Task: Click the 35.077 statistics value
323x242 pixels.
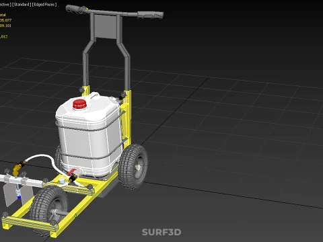Action: (x=5, y=20)
